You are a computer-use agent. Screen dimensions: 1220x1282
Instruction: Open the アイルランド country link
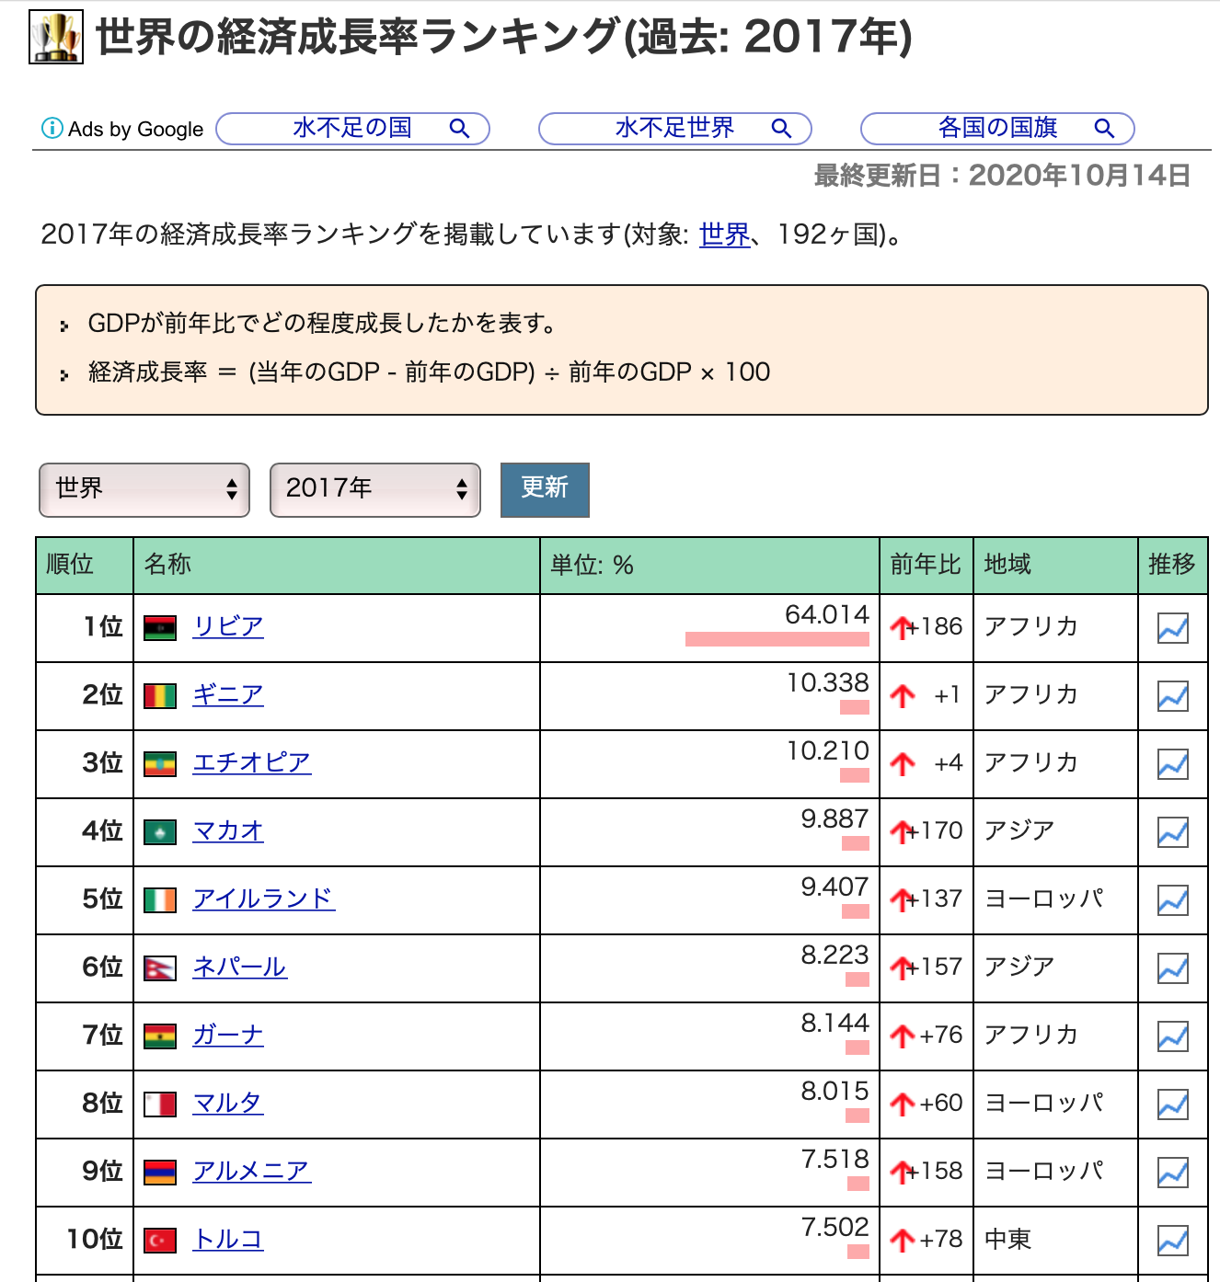pos(263,899)
